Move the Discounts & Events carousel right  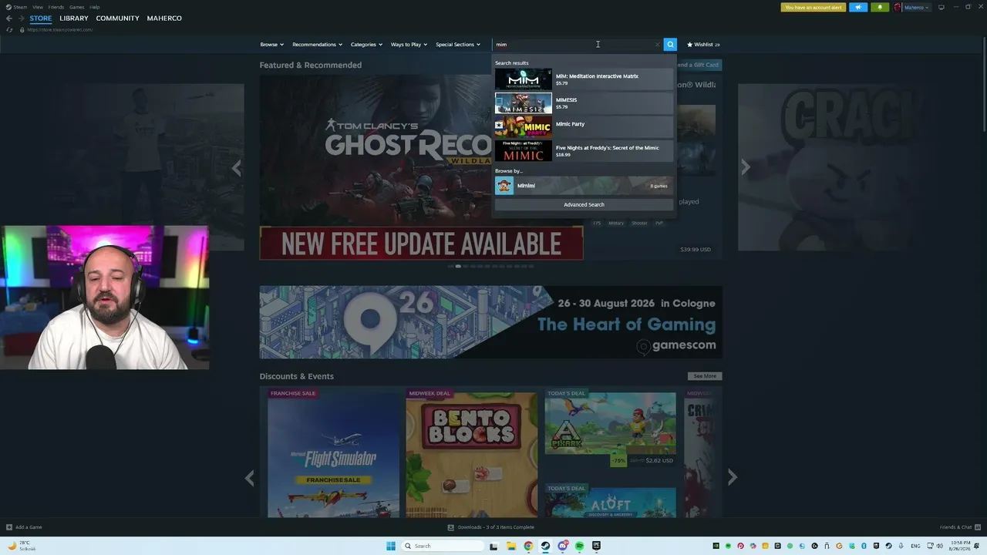[x=733, y=479]
